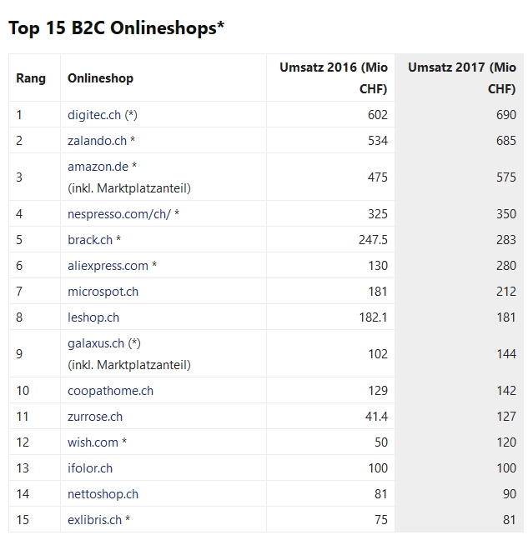The image size is (528, 535).
Task: Select the 2017 value 575 for amazon.de
Action: 506,177
